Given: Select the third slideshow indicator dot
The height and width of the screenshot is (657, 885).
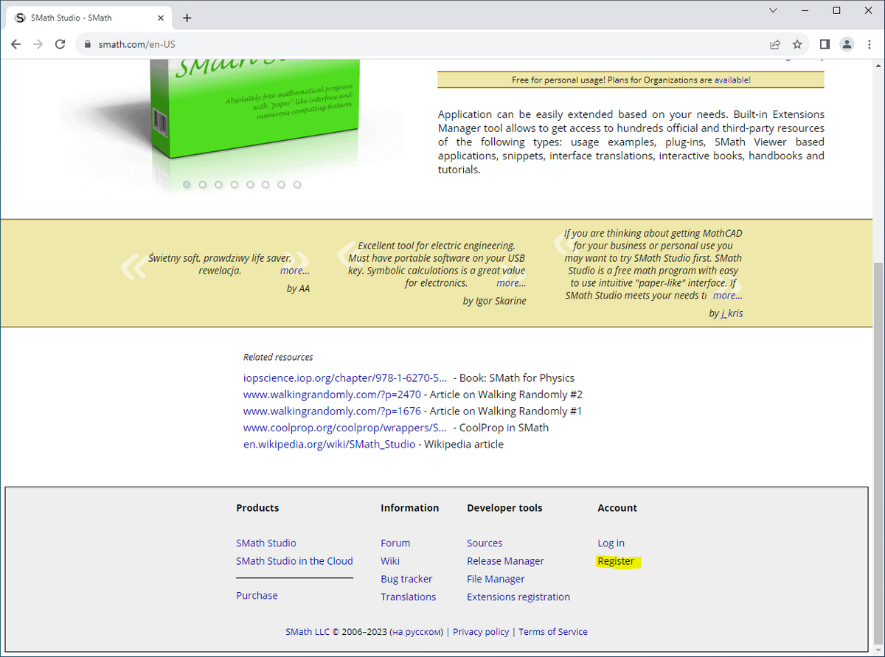Looking at the screenshot, I should (x=218, y=184).
